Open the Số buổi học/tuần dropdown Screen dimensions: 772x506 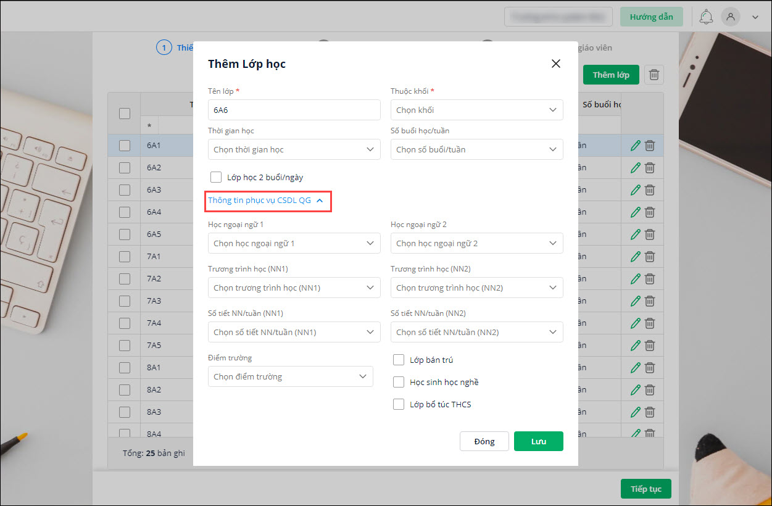click(x=477, y=149)
